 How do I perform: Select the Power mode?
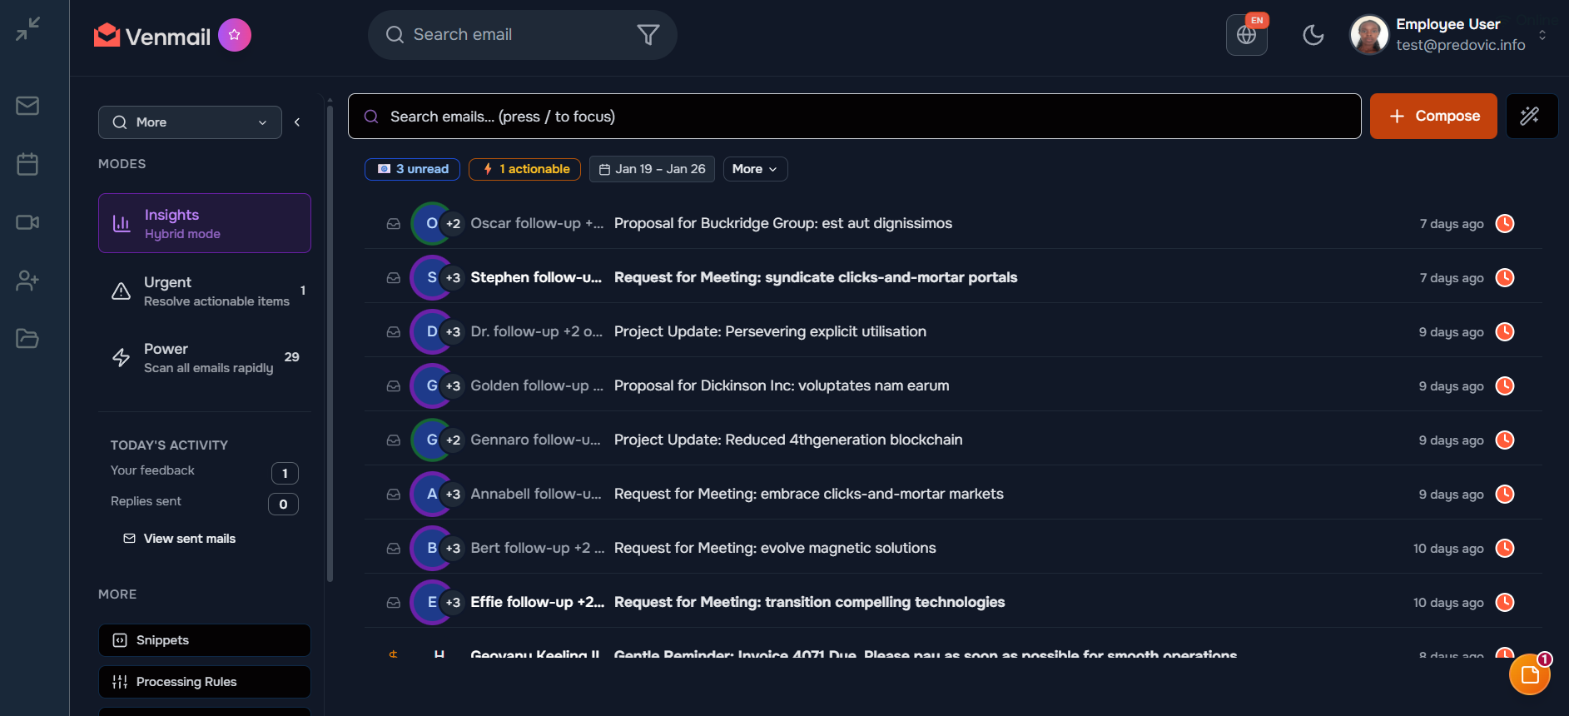pos(204,357)
